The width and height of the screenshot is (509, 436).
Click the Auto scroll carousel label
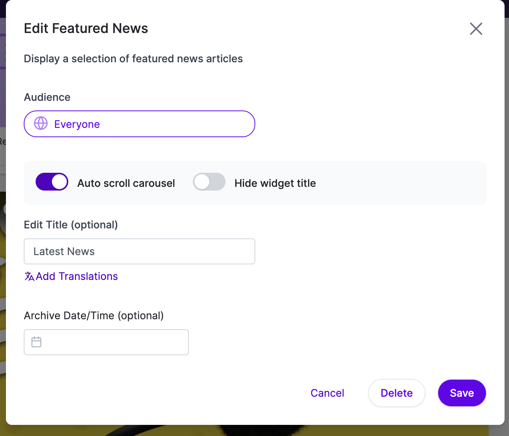(126, 183)
